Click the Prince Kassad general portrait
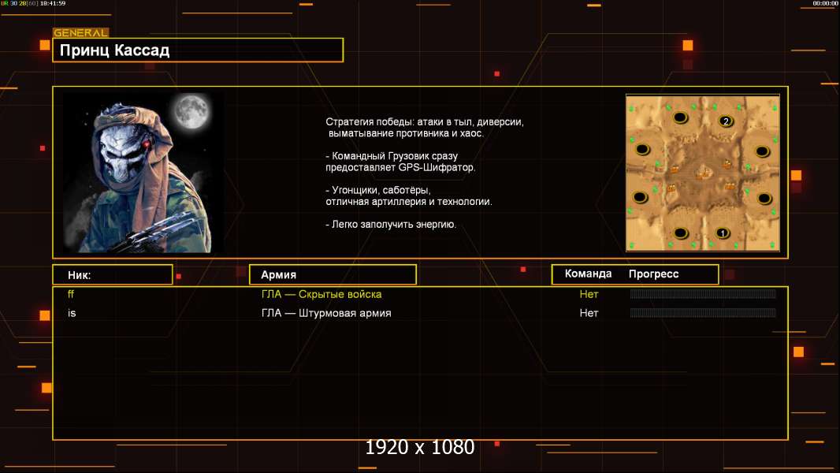 pos(143,173)
